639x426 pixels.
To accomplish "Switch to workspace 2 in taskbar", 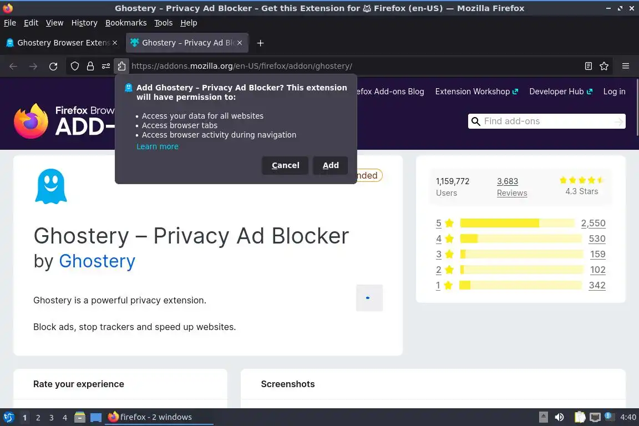I will point(38,418).
